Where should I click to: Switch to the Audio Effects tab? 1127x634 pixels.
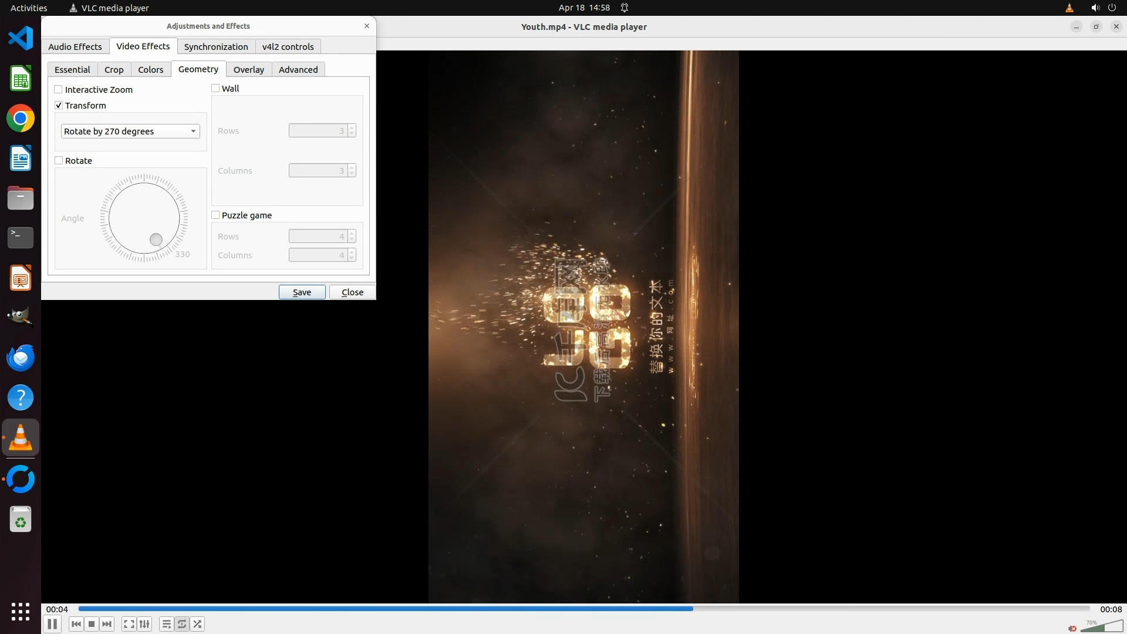(x=75, y=47)
